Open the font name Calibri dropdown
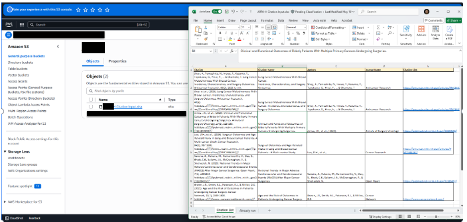Screen dimensions: 467x222 tap(238, 27)
